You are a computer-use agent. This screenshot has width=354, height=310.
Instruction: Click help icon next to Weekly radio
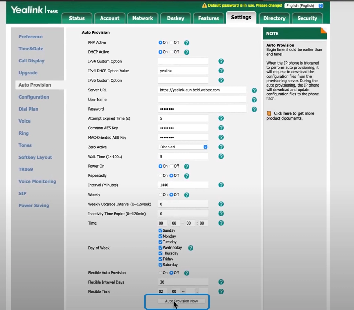pos(187,195)
